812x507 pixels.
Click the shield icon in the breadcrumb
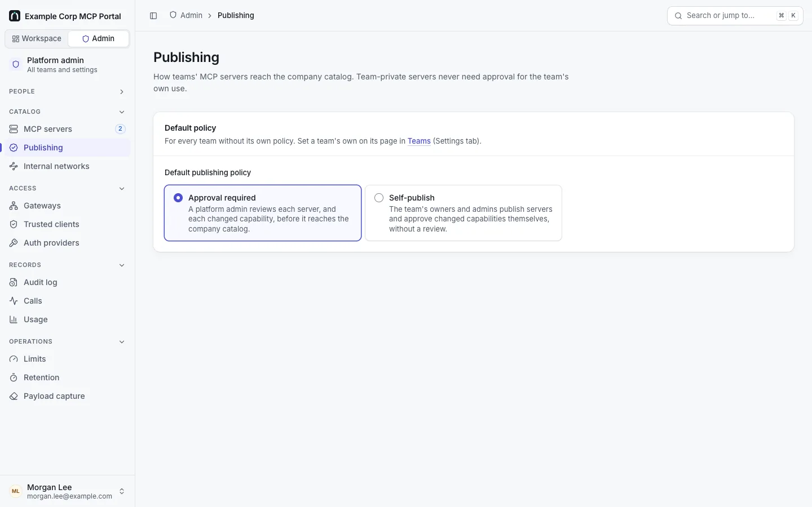point(173,15)
